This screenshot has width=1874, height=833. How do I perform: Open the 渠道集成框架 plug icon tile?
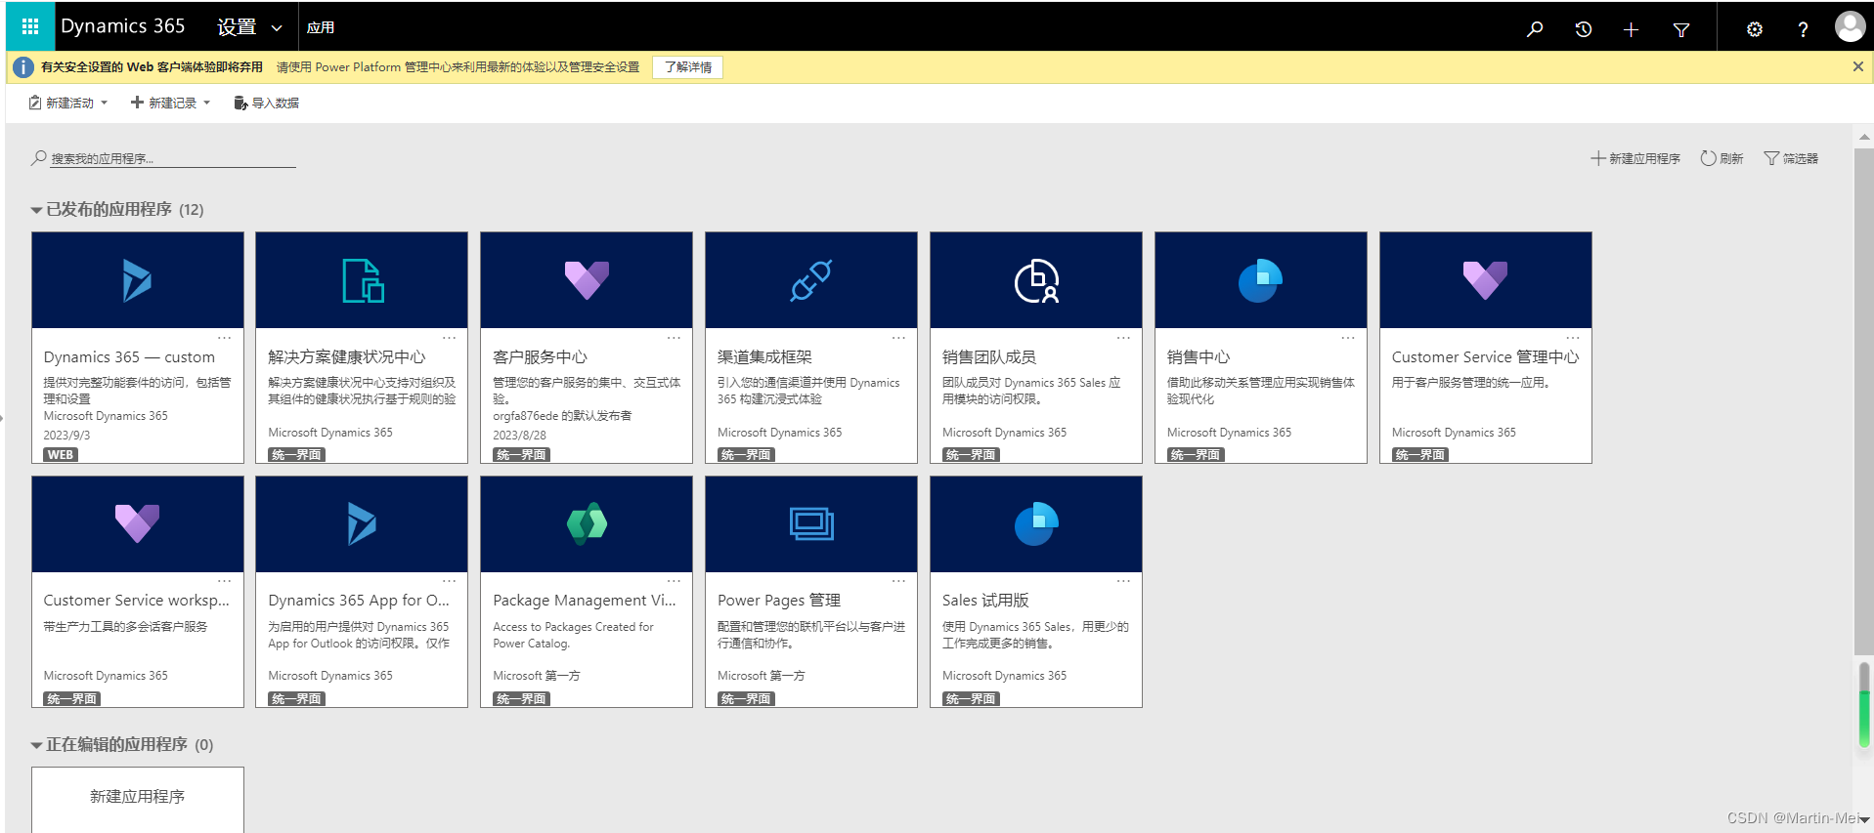pos(811,280)
